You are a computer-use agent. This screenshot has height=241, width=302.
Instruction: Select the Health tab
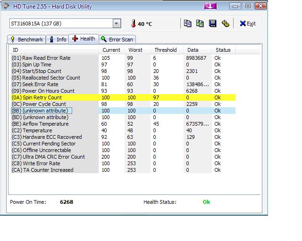(84, 39)
